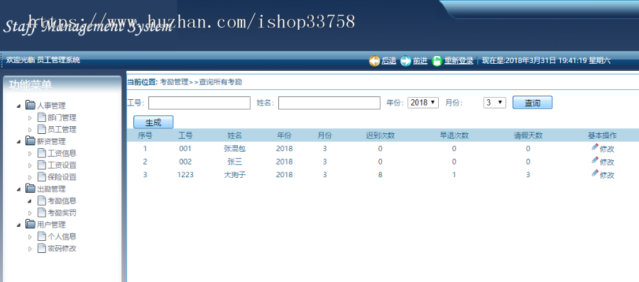Click the blue forward arrow icon
This screenshot has height=282, width=639.
pyautogui.click(x=405, y=61)
